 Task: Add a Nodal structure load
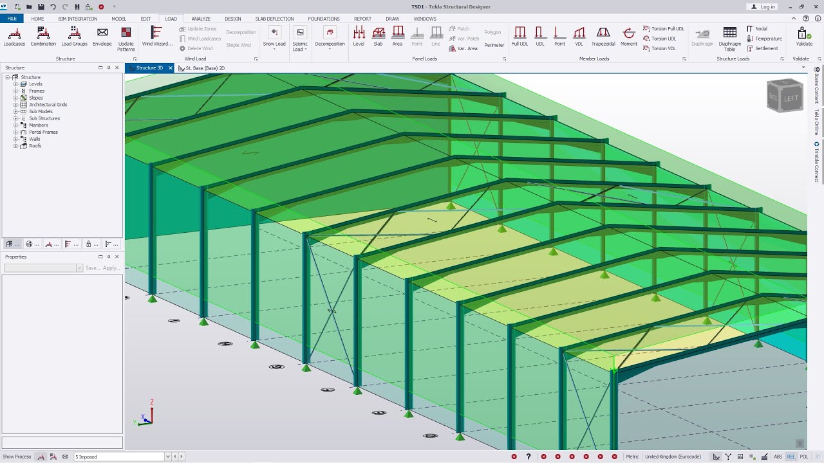(x=757, y=29)
